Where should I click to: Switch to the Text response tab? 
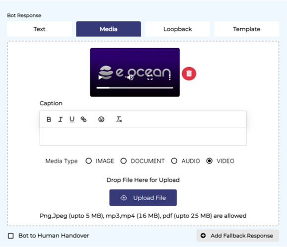click(x=39, y=29)
